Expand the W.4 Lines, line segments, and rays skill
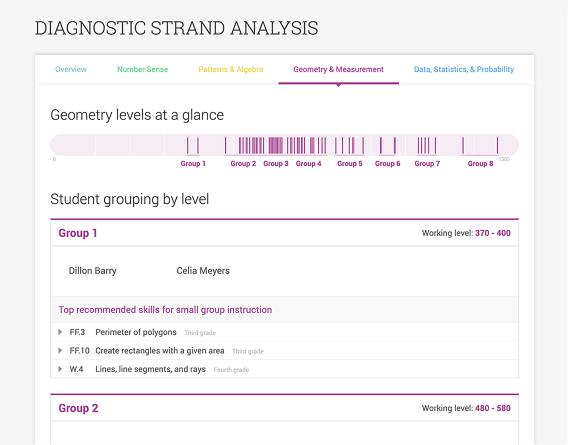The height and width of the screenshot is (445, 568). coord(60,369)
